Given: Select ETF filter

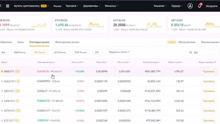Looking at the screenshot, I should click(97, 52).
